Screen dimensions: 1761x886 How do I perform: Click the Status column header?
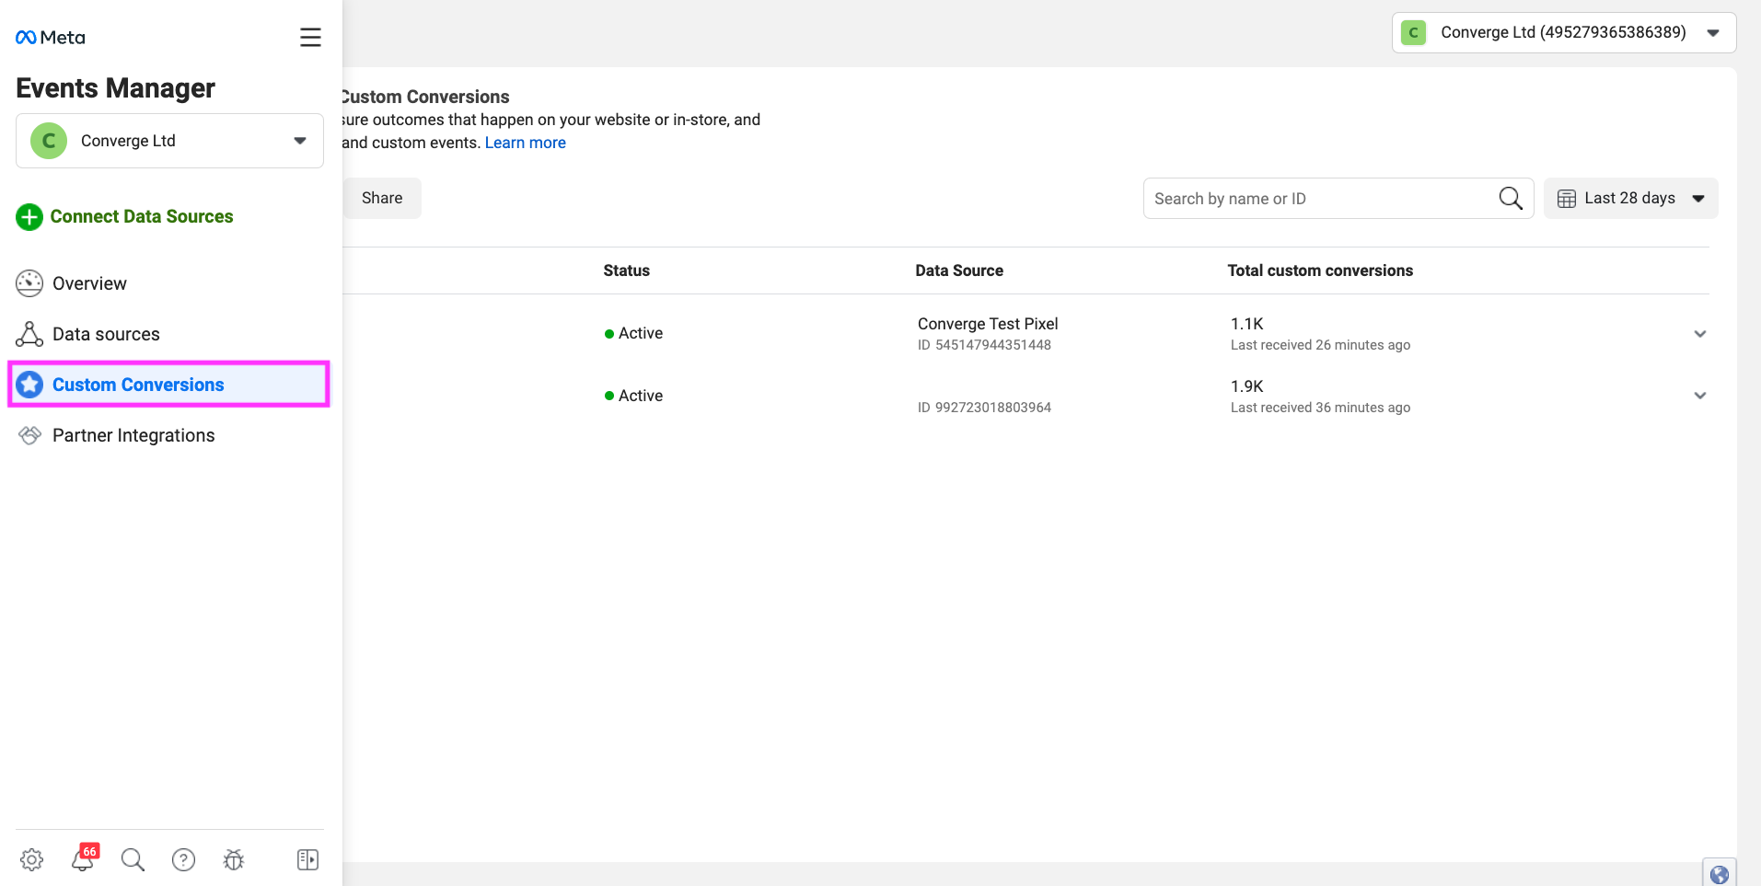[626, 270]
